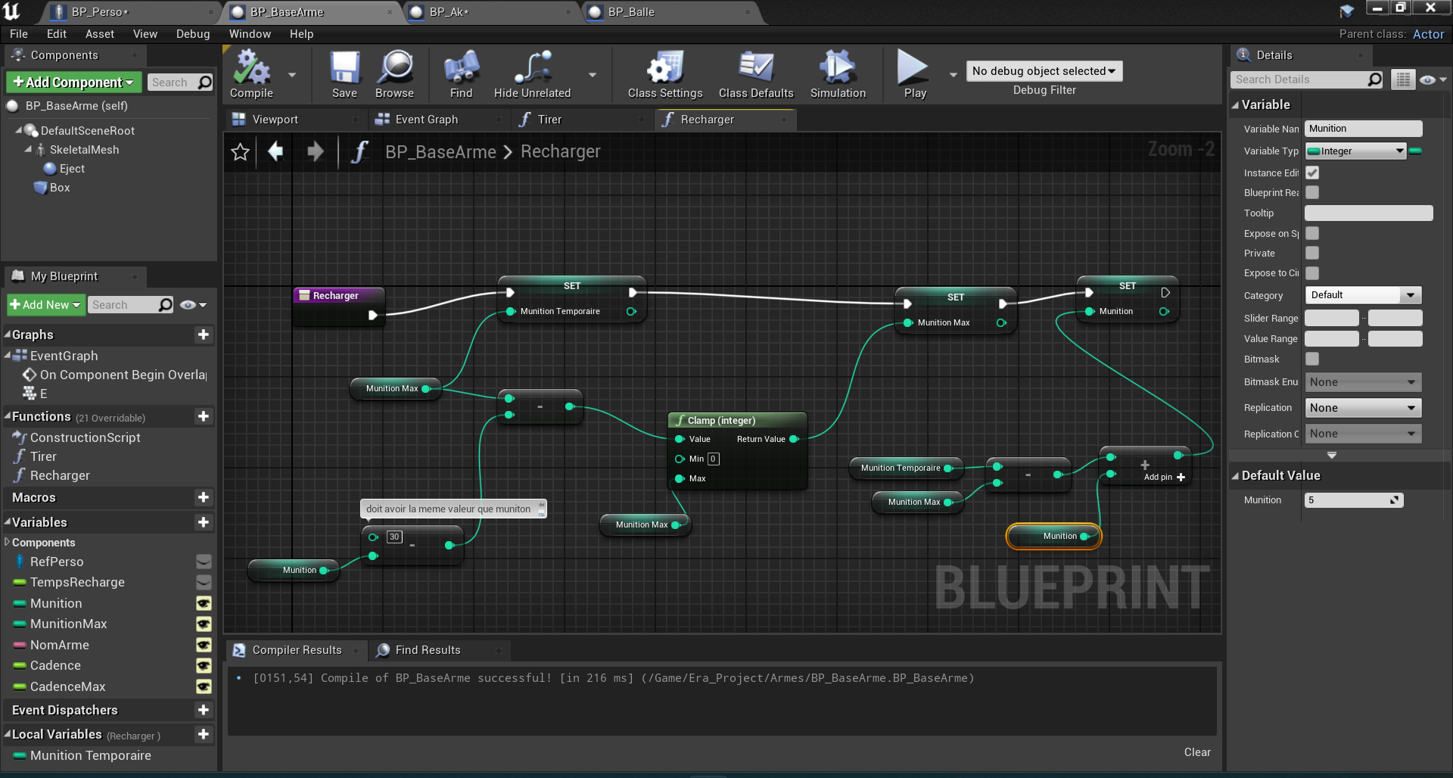Collapse the Functions section
The height and width of the screenshot is (778, 1453).
pyautogui.click(x=8, y=416)
